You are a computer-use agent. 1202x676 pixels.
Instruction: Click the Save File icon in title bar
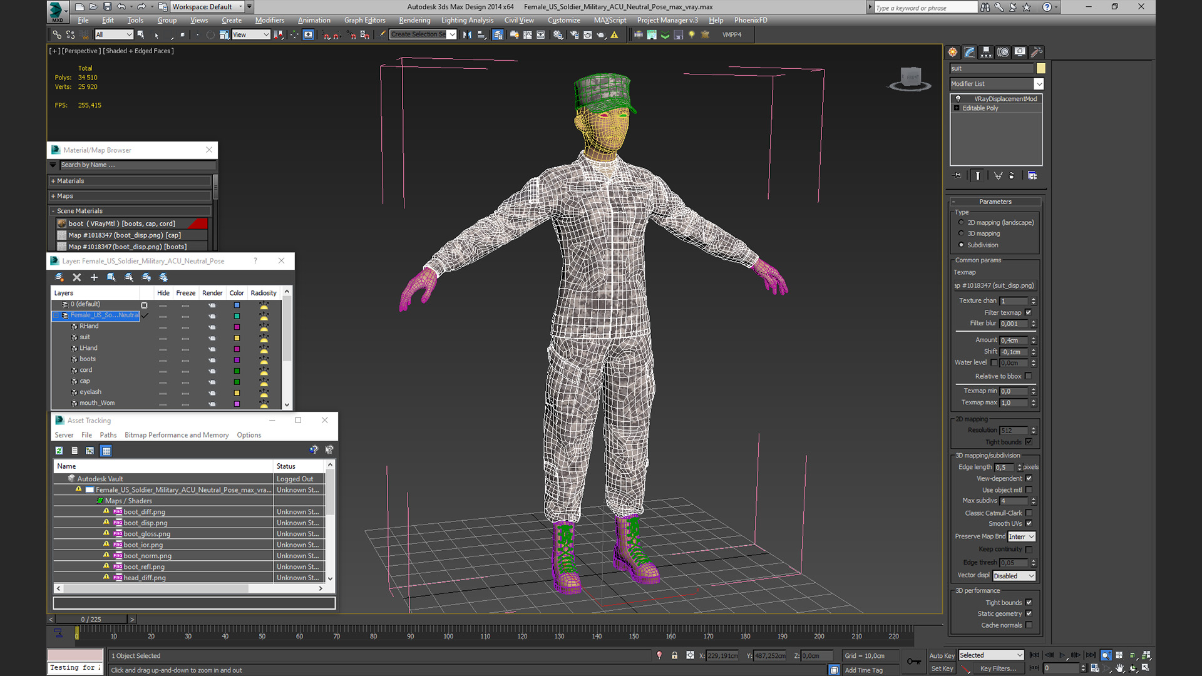107,7
